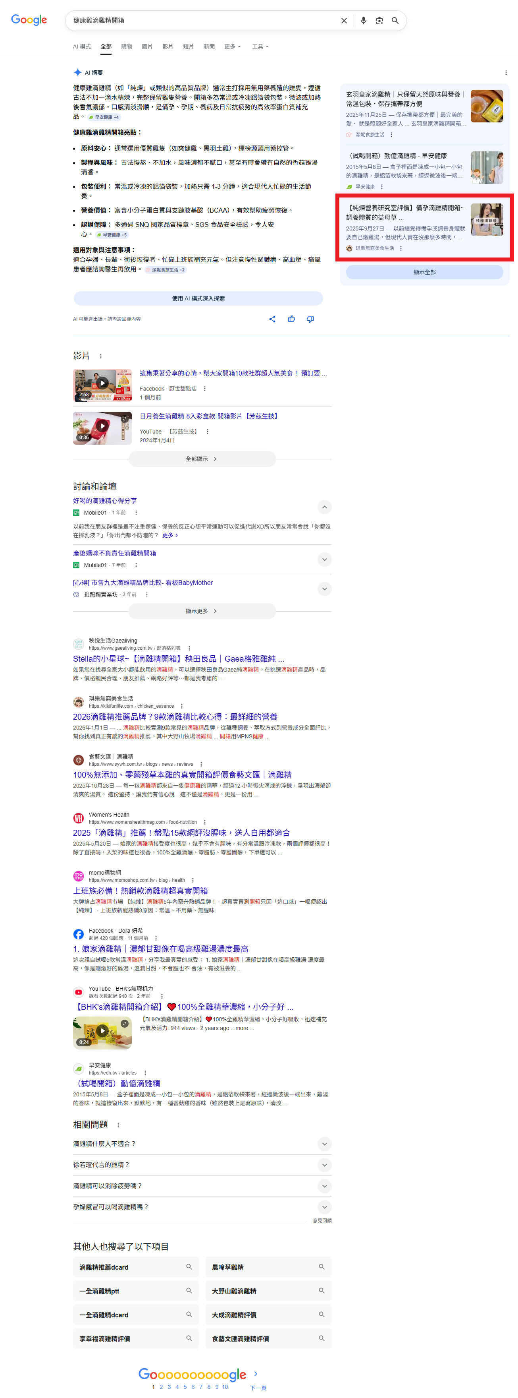518x1398 pixels.
Task: Expand question 滴雞精什麼人不適合？
Action: 324,1143
